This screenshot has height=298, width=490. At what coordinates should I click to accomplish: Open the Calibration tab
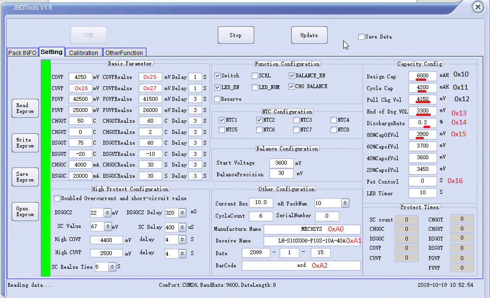(x=84, y=53)
